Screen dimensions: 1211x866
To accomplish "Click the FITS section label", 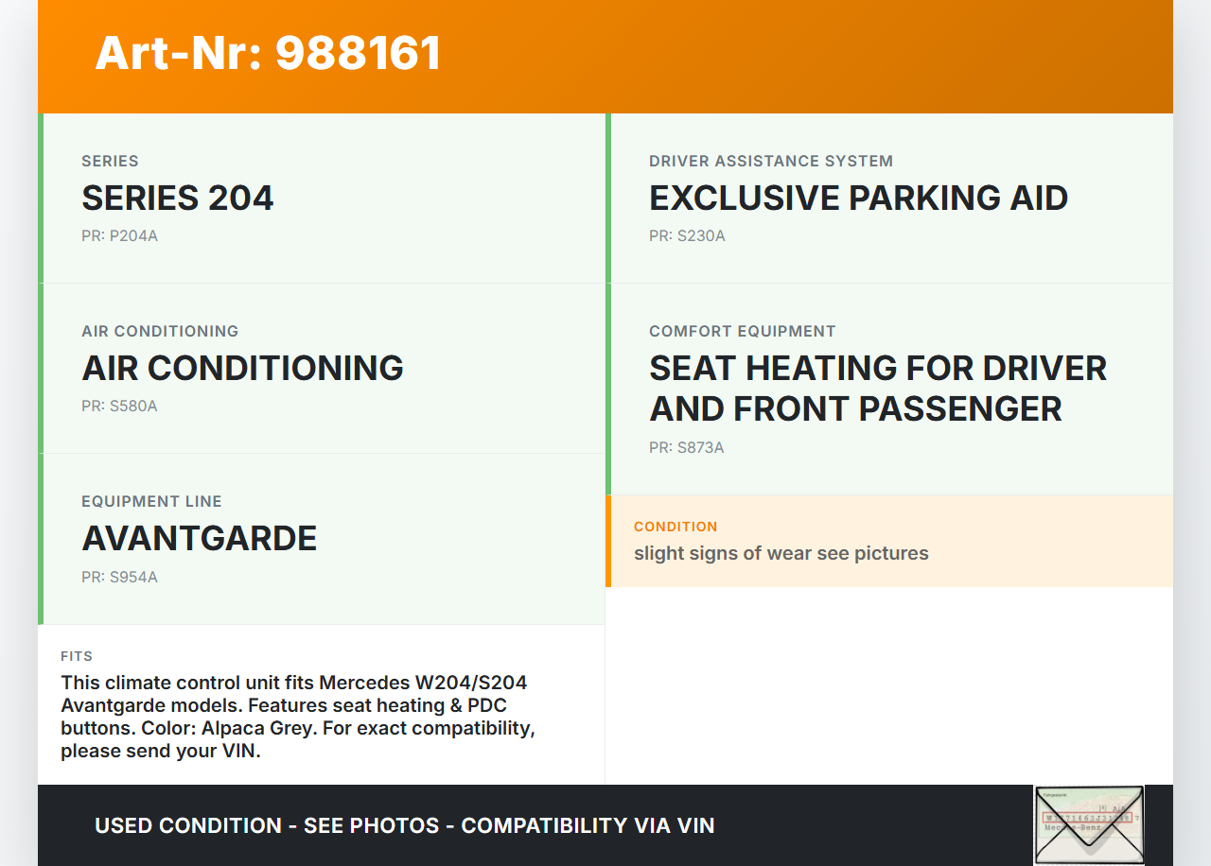I will (x=77, y=656).
